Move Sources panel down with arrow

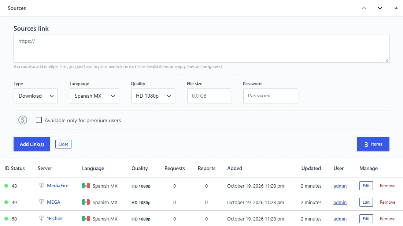[x=380, y=8]
